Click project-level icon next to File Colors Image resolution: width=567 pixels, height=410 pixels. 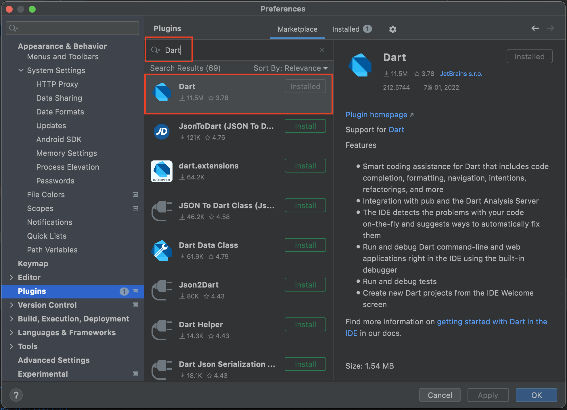point(135,195)
